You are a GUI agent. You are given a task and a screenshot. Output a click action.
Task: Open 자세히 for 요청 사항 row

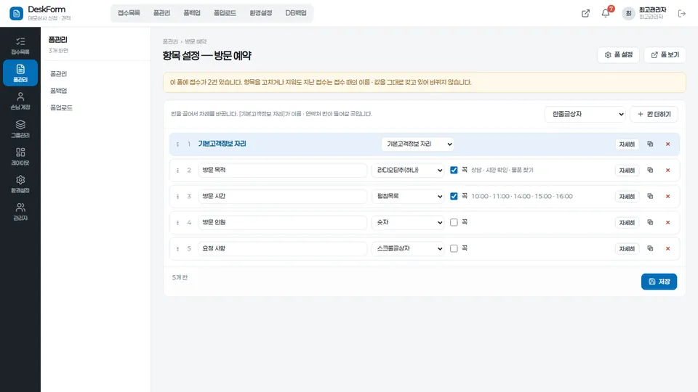pyautogui.click(x=627, y=249)
